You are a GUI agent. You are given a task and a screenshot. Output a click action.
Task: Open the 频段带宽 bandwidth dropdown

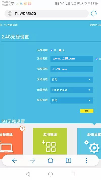tap(72, 100)
